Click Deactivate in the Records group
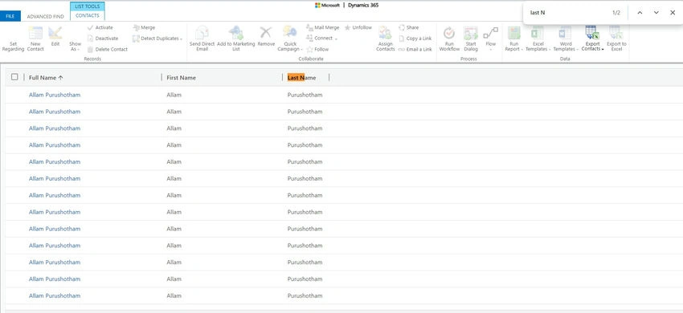The image size is (683, 313). point(102,39)
